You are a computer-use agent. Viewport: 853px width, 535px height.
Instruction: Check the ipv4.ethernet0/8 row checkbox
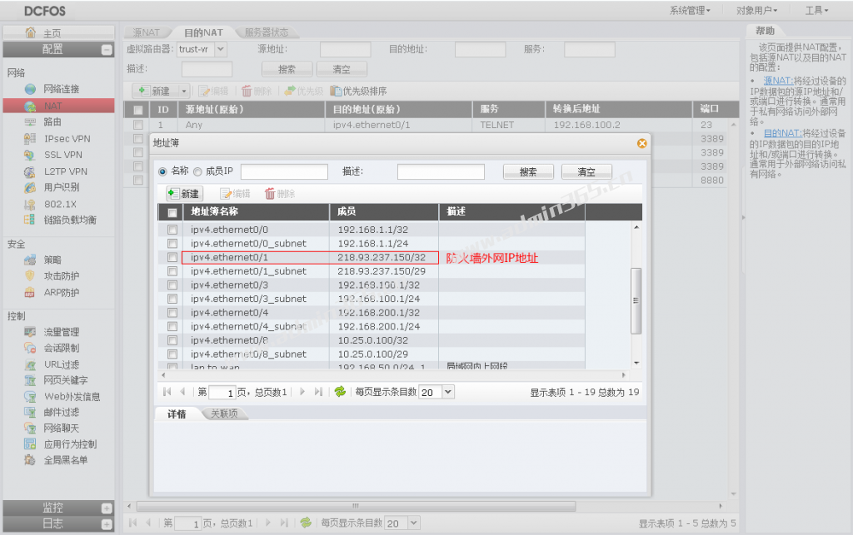point(172,340)
